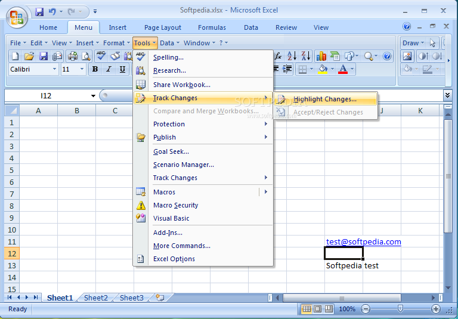Open the Name Box dropdown arrow next to I12
Screen dimensions: 458x319
click(93, 96)
